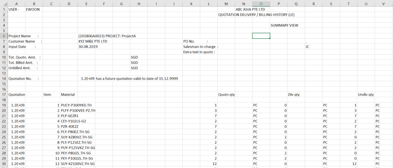The image size is (393, 168).
Task: Select the SUY-KZ100VZ.TH-SG material cell
Action: coord(78,164)
